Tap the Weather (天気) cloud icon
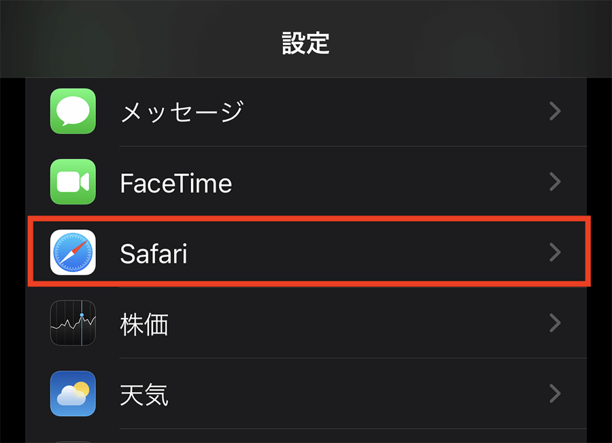Viewport: 612px width, 443px height. click(73, 393)
